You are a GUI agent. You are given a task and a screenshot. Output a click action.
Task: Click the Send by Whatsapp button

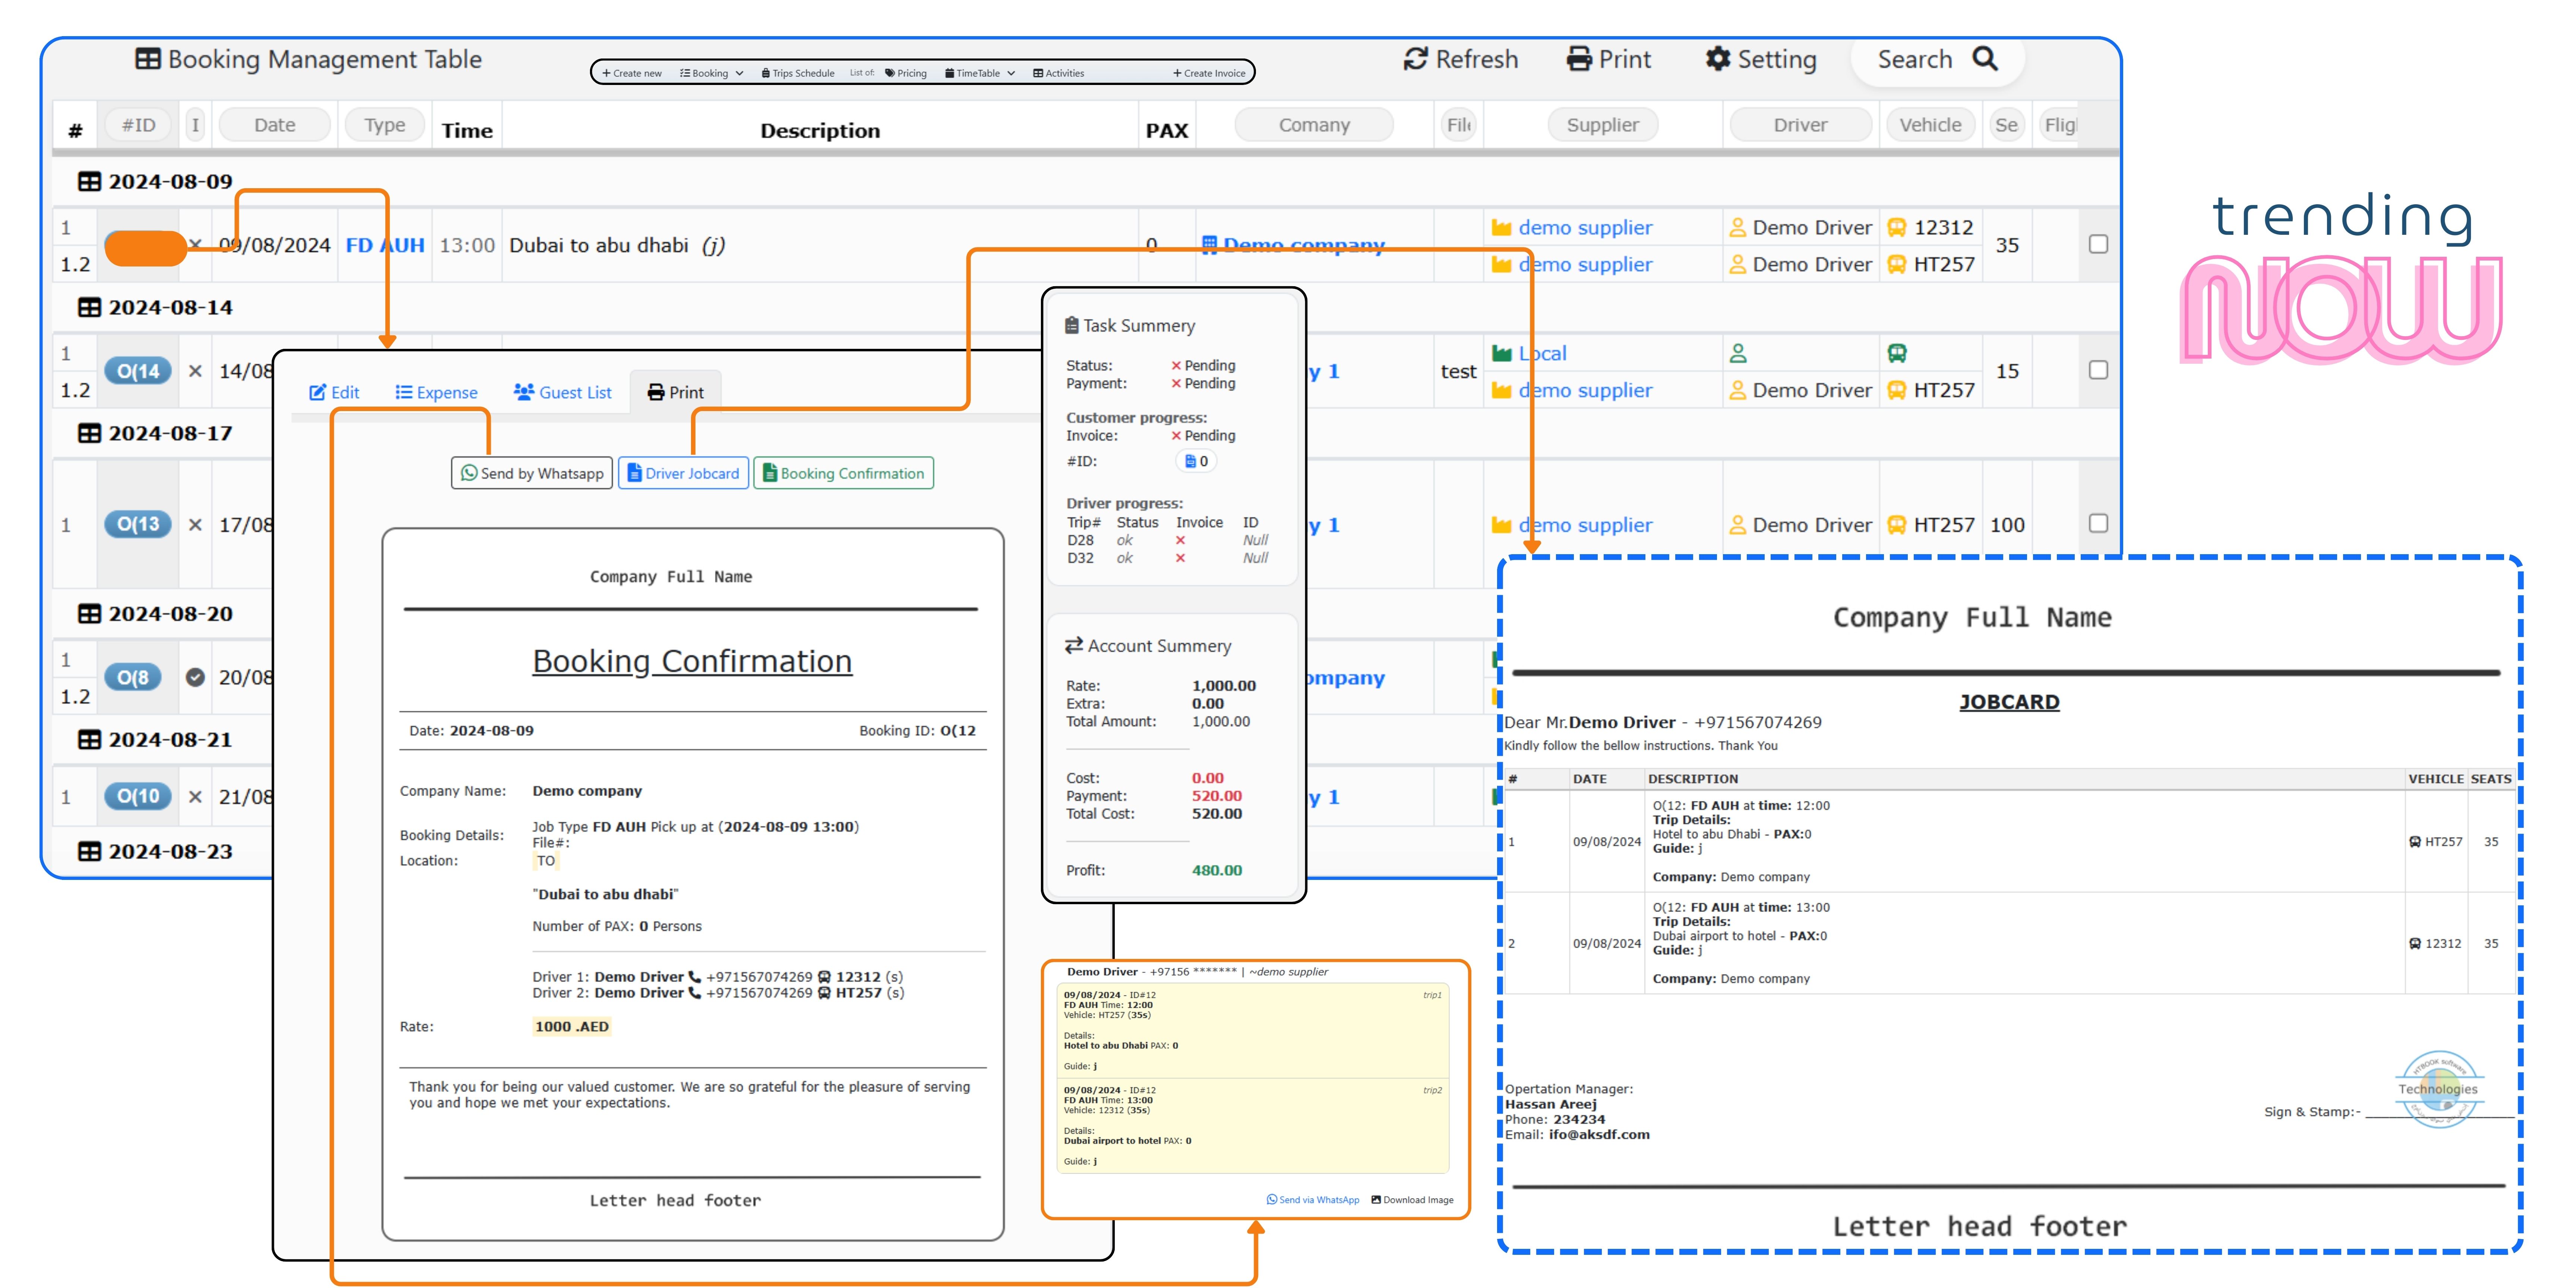[532, 473]
